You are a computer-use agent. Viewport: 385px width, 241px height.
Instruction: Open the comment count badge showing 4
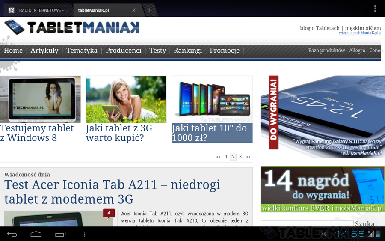pos(109,213)
